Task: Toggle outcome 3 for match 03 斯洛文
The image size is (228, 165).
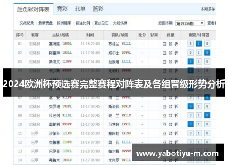Action: 191,62
